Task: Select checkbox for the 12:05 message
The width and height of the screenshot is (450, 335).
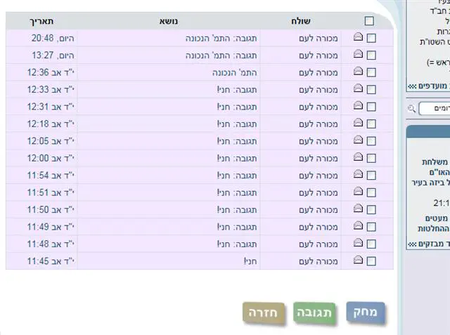Action: pos(371,140)
